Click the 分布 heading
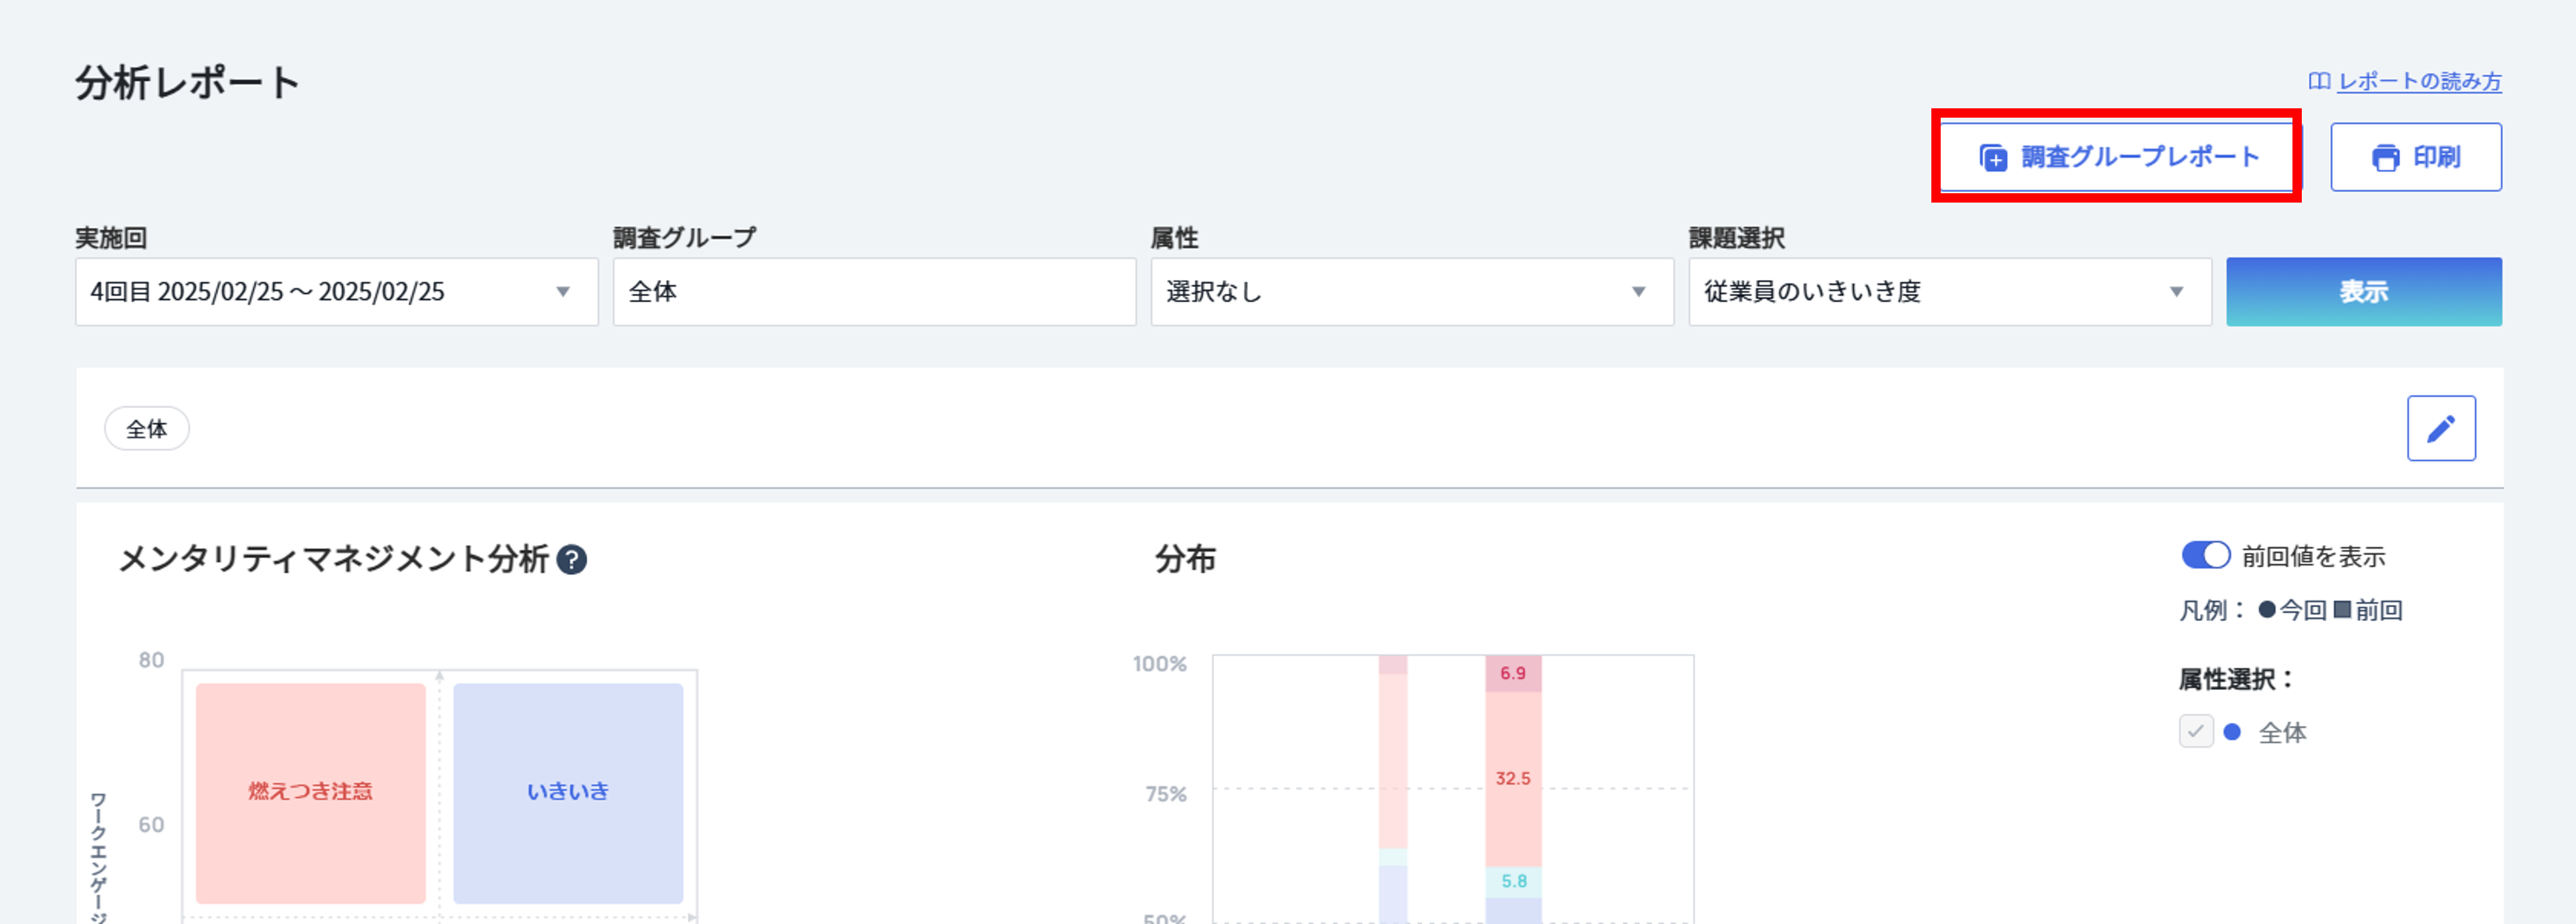Image resolution: width=2576 pixels, height=924 pixels. tap(1185, 559)
